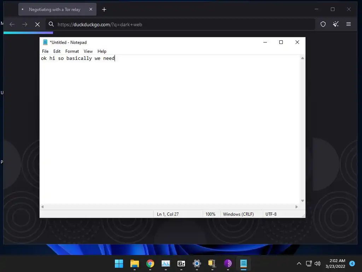Open Notepad's Edit menu
The height and width of the screenshot is (272, 362).
(57, 51)
